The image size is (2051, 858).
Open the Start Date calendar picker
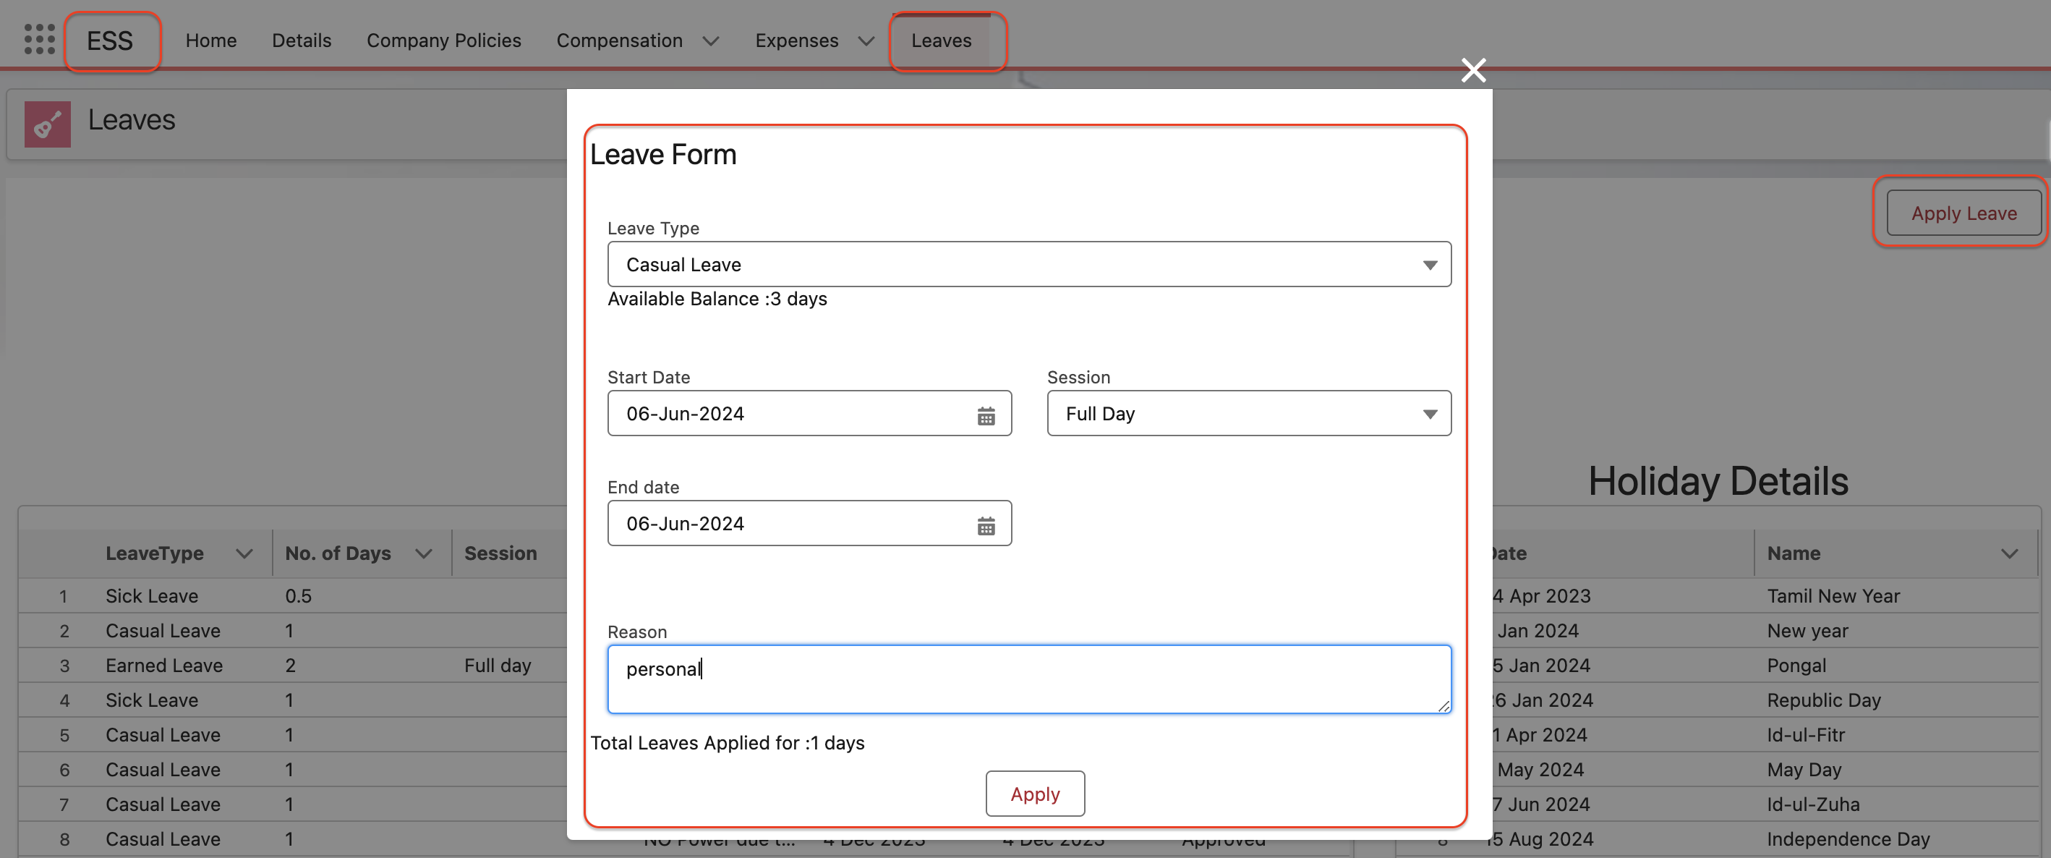click(986, 415)
